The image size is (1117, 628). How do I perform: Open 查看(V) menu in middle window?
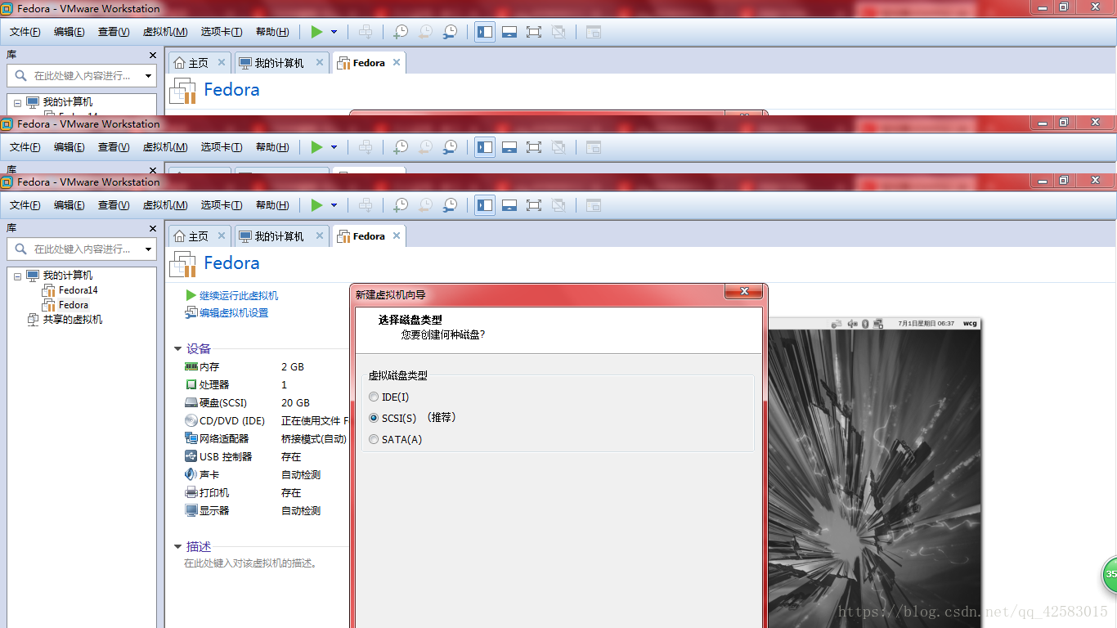point(114,147)
